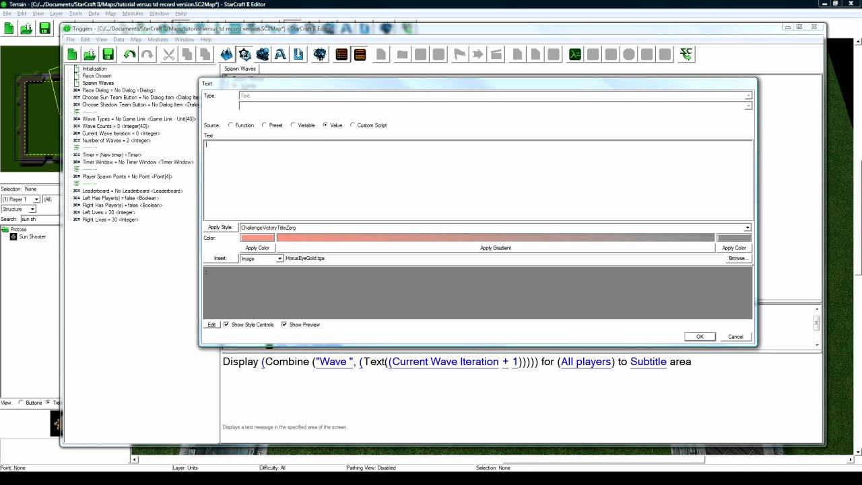Cut using the scissors icon
Screen dimensions: 862x485
168,55
